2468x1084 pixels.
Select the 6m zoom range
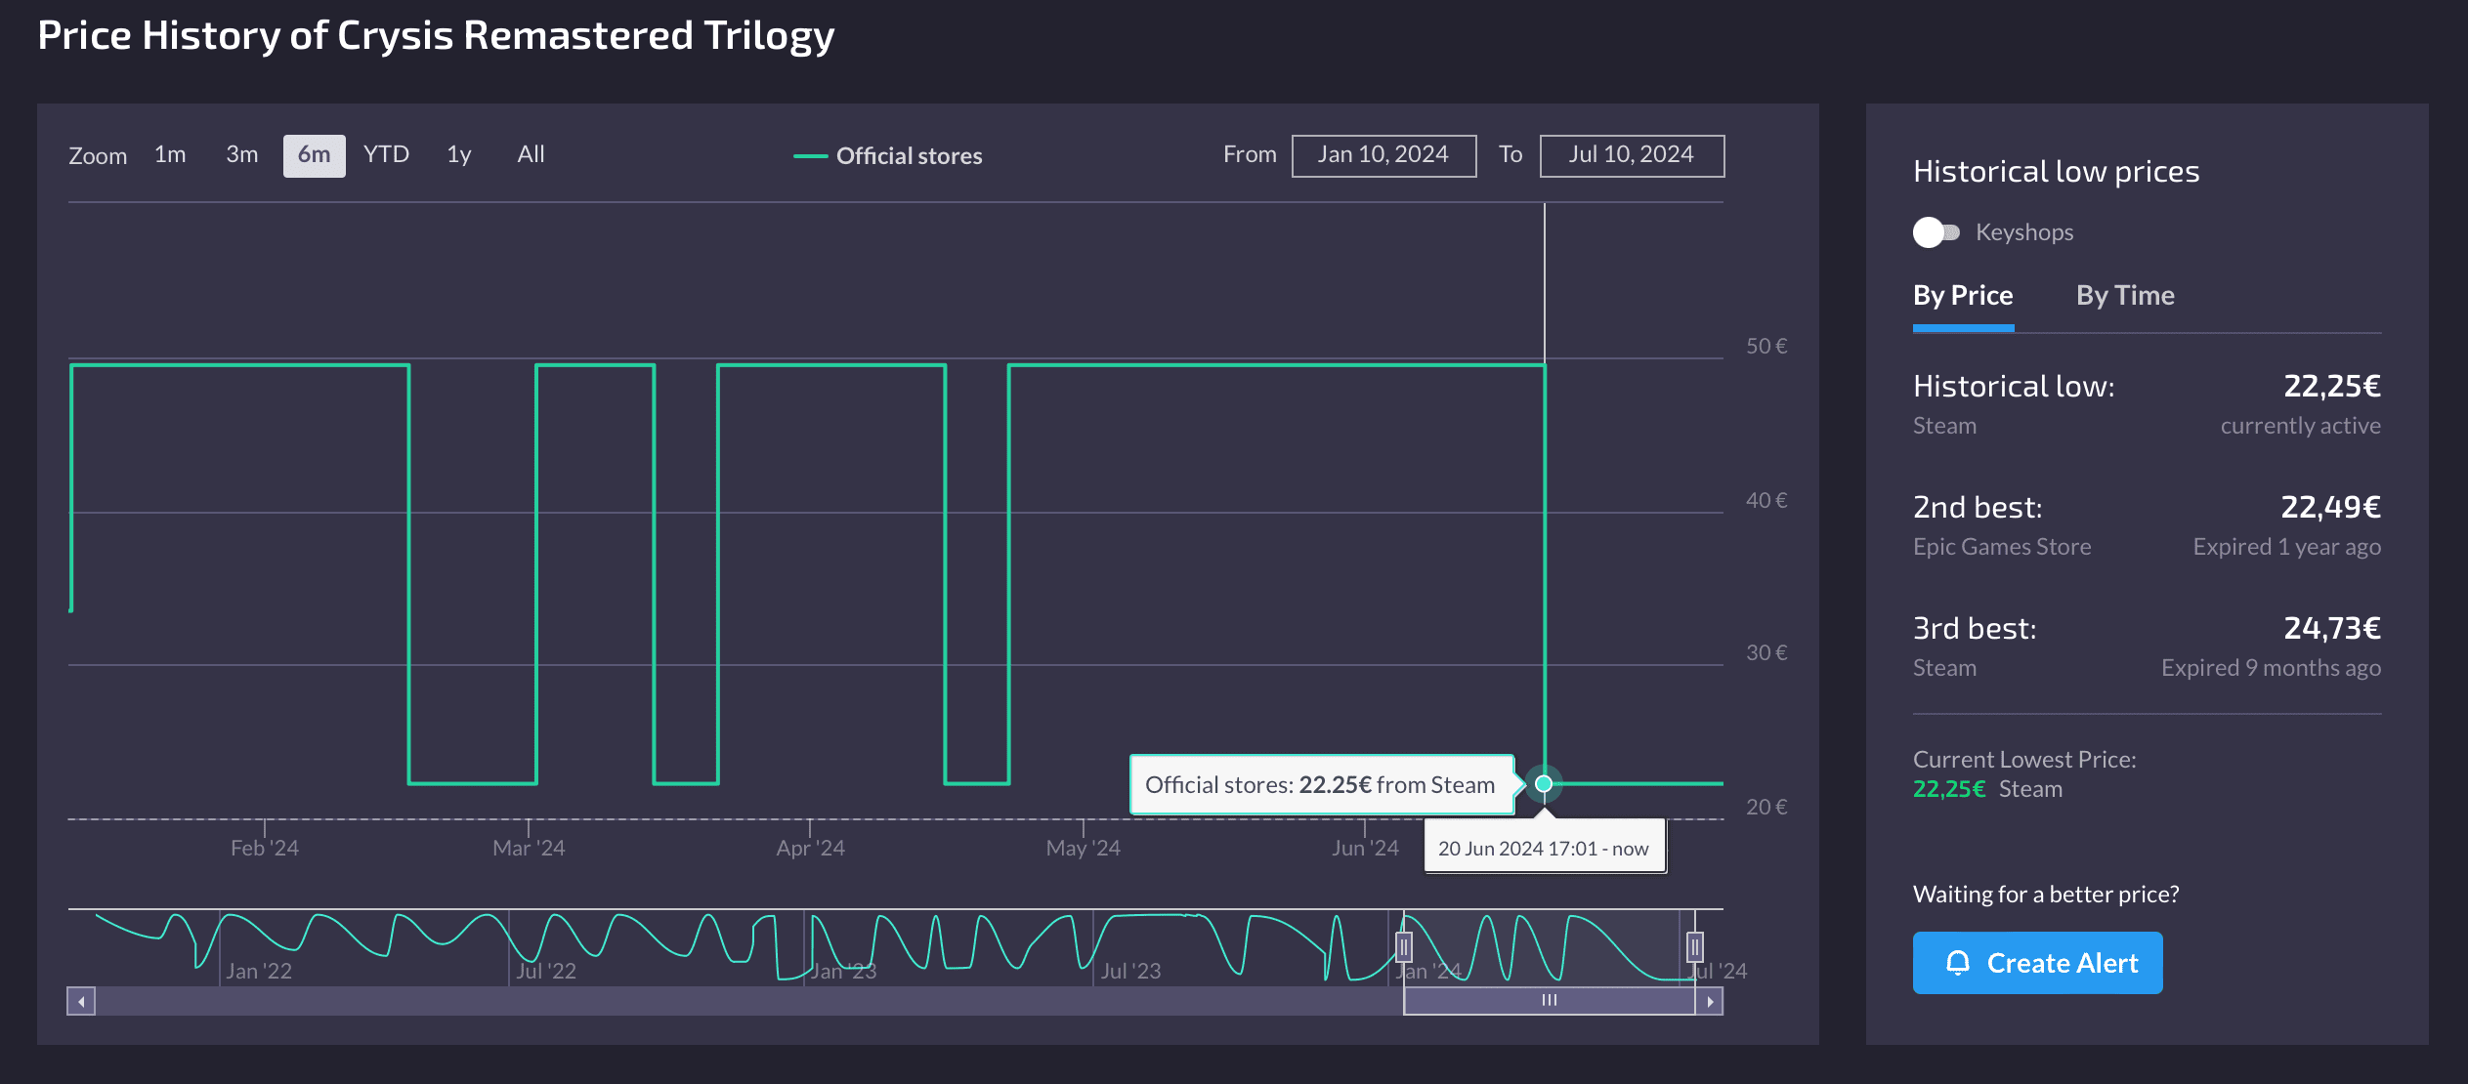tap(314, 155)
